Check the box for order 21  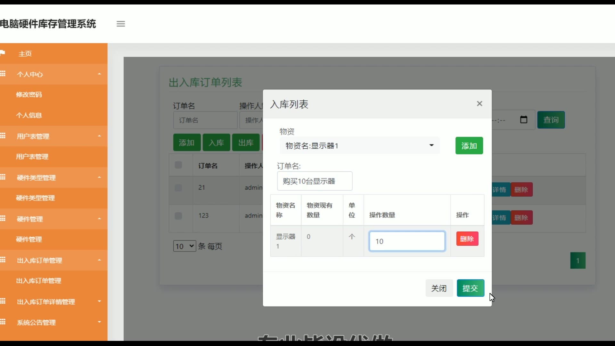pos(178,188)
